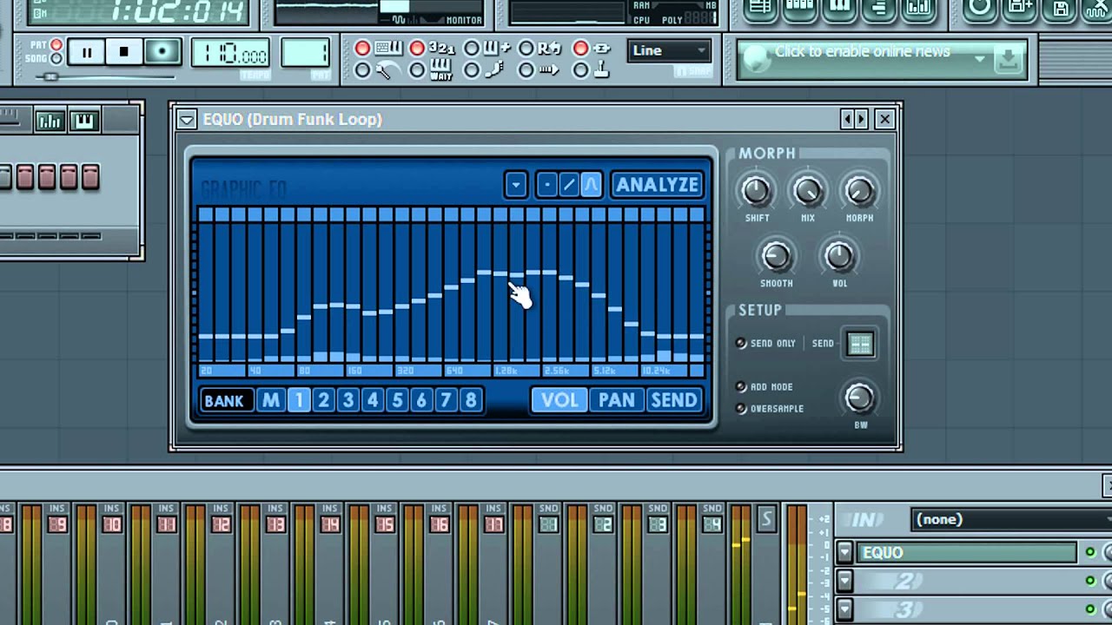This screenshot has width=1112, height=625.
Task: Switch EQUO to SEND mode
Action: (674, 400)
